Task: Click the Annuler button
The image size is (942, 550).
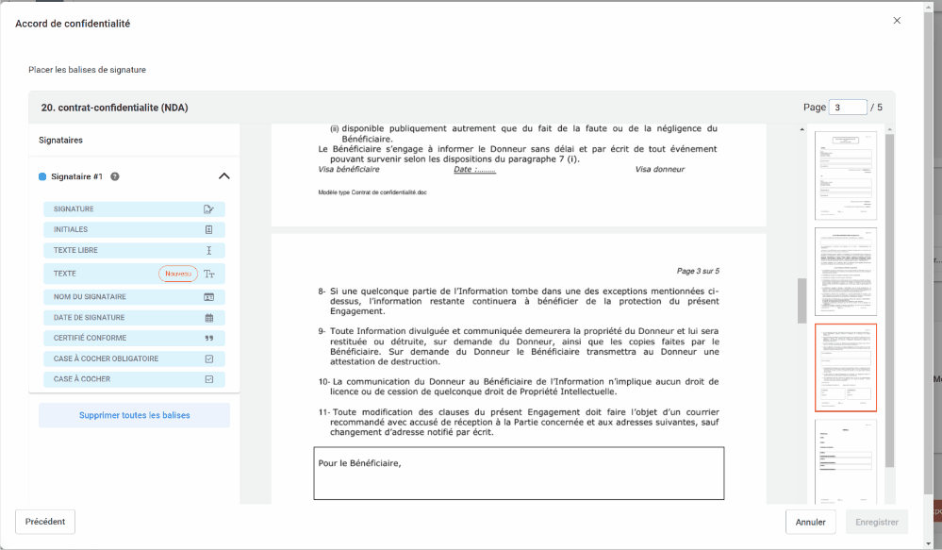Action: (x=810, y=522)
